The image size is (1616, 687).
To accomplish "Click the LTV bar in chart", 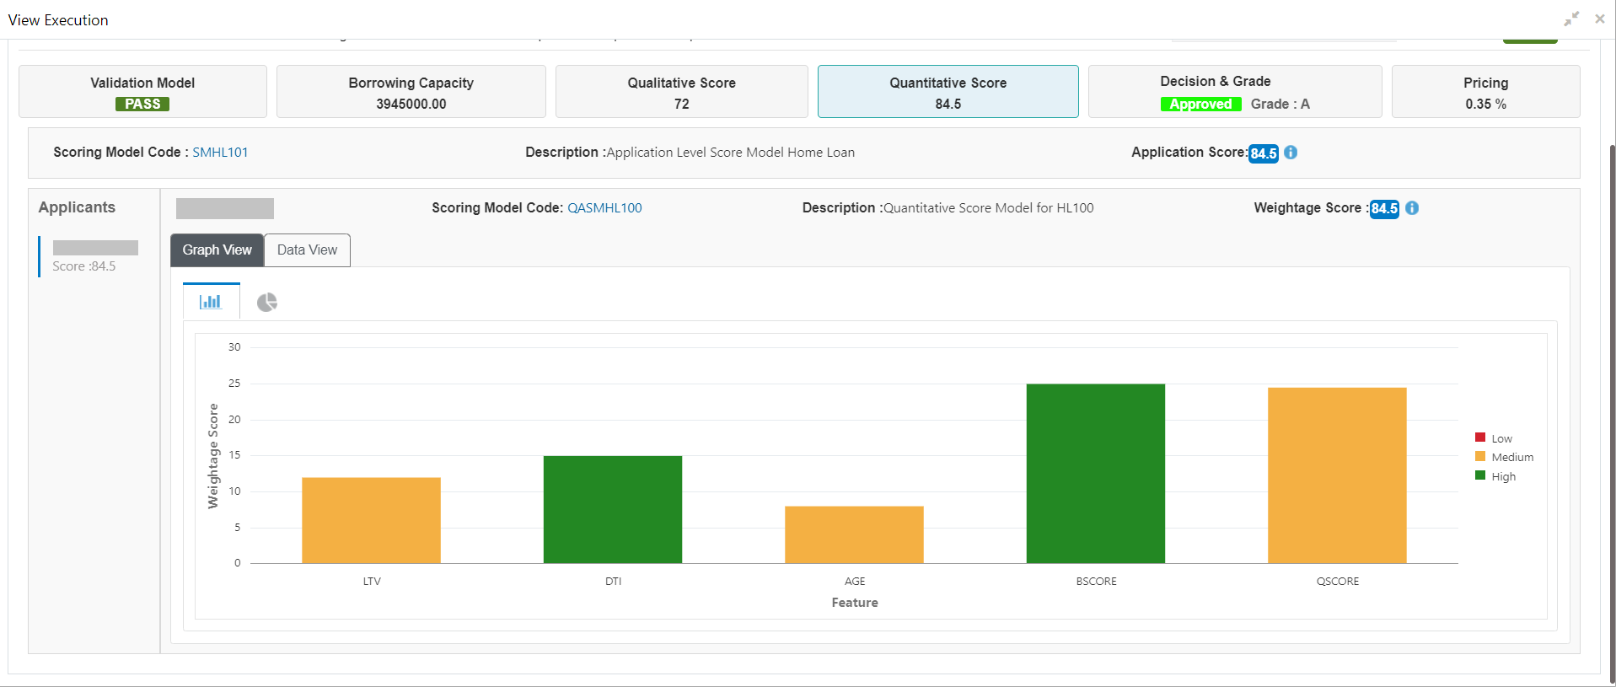I will pyautogui.click(x=372, y=520).
